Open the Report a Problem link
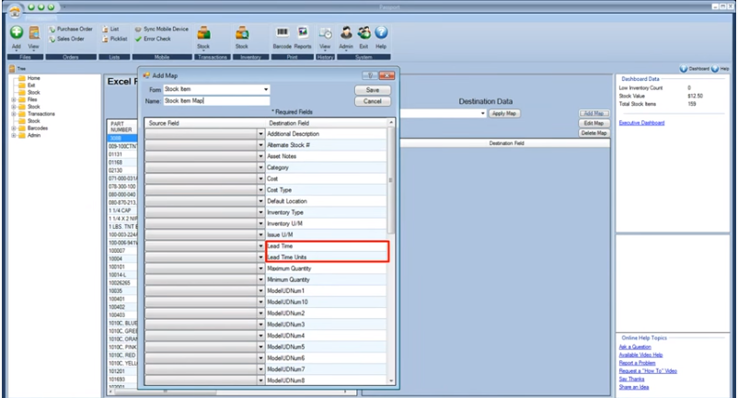738x398 pixels. tap(637, 363)
